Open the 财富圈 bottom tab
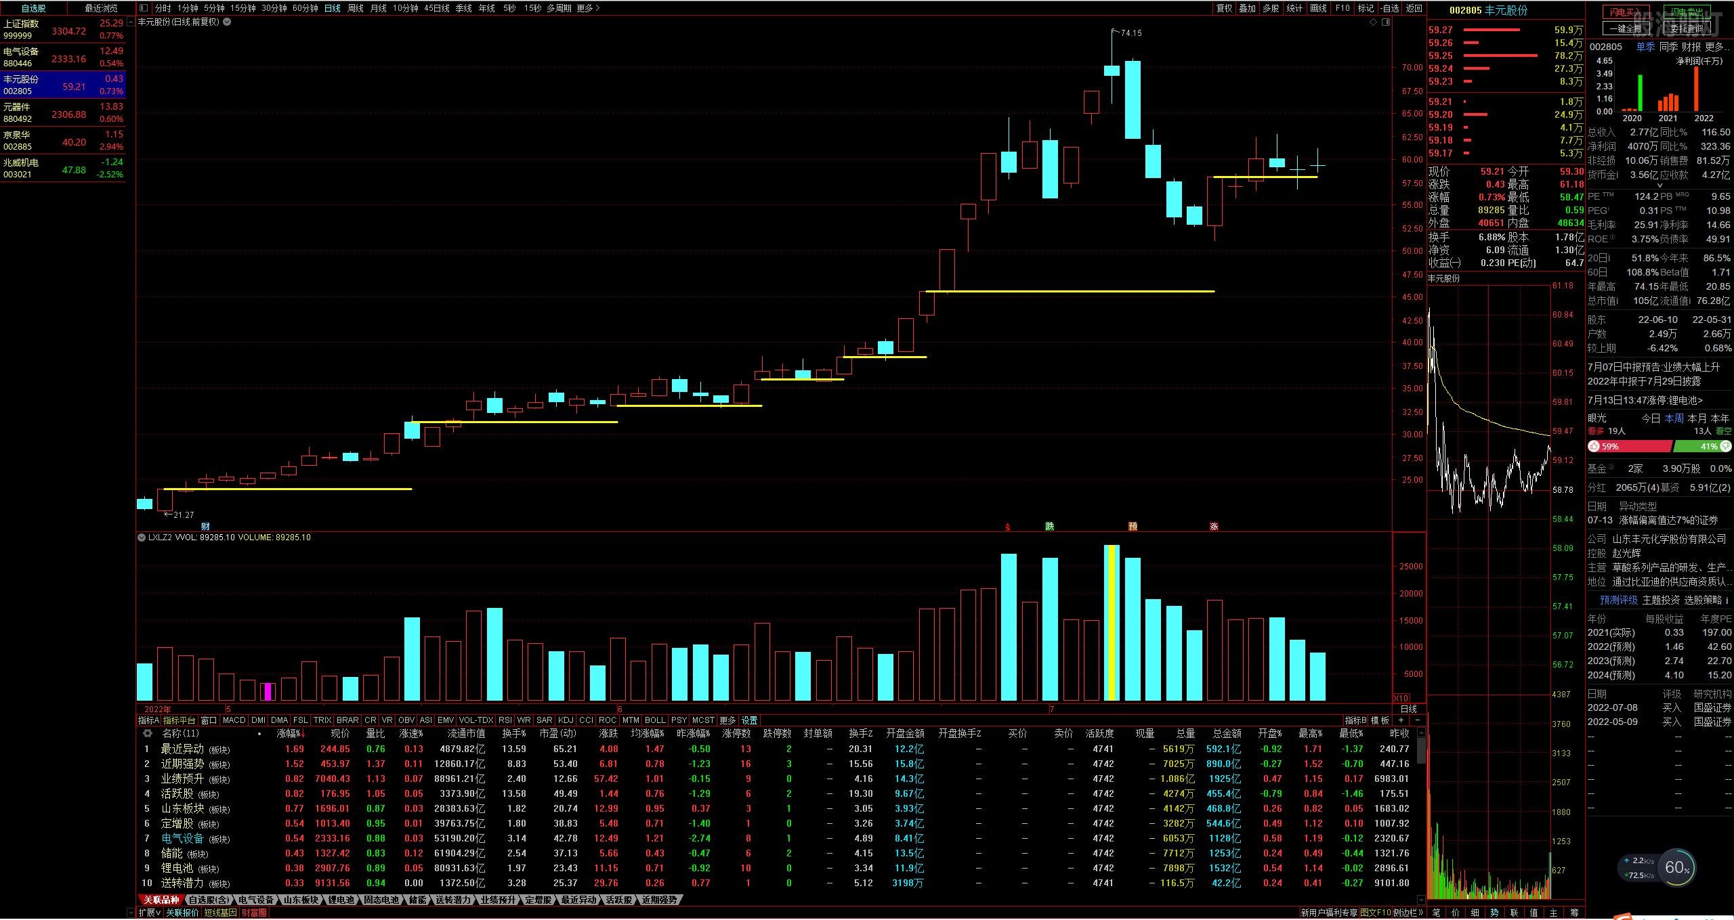Viewport: 1734px width, 920px height. tap(254, 913)
